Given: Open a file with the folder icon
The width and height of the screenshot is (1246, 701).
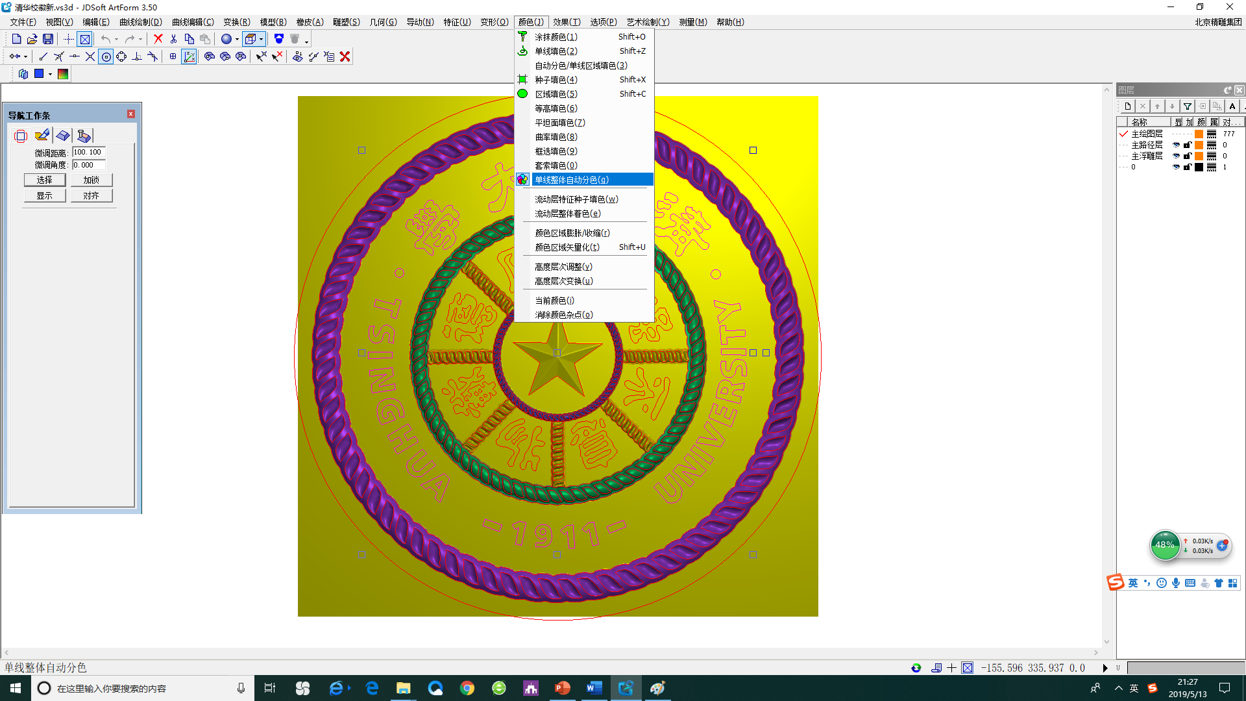Looking at the screenshot, I should (x=32, y=39).
